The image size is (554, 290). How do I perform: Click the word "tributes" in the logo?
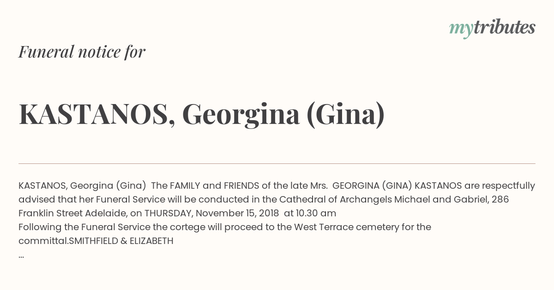[x=505, y=27]
